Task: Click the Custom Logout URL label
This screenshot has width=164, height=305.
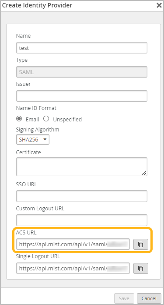Action: [40, 209]
